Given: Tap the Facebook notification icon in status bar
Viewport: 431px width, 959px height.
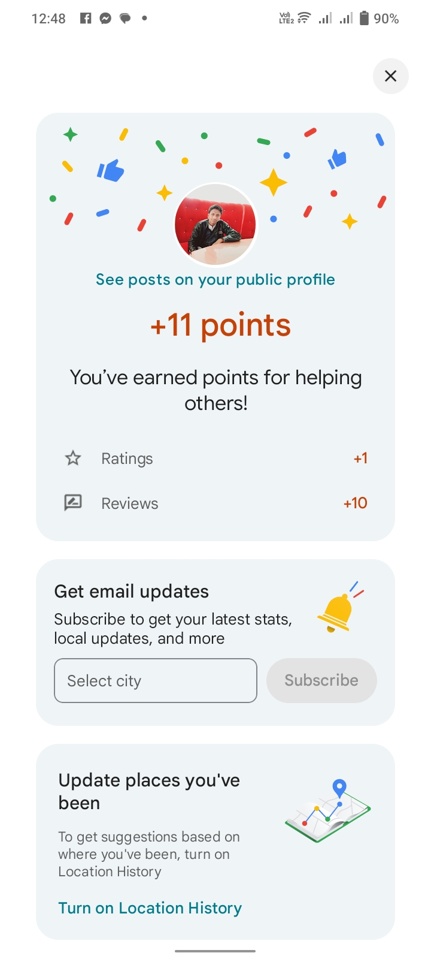Looking at the screenshot, I should [86, 19].
